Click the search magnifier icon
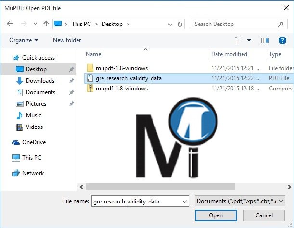The image size is (294, 228). (281, 24)
